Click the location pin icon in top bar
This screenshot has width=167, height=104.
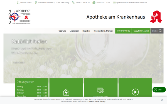click(36, 2)
